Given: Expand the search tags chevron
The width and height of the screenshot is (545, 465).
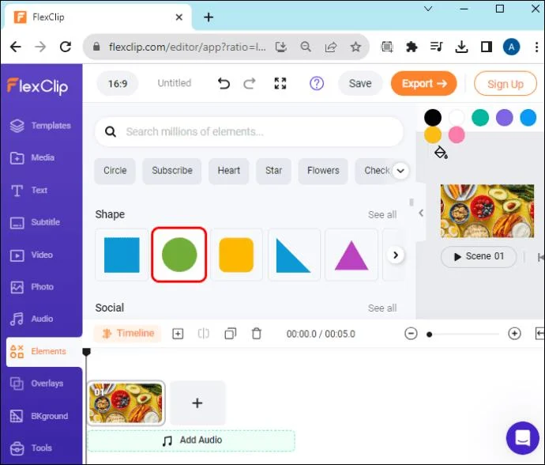Looking at the screenshot, I should (400, 171).
